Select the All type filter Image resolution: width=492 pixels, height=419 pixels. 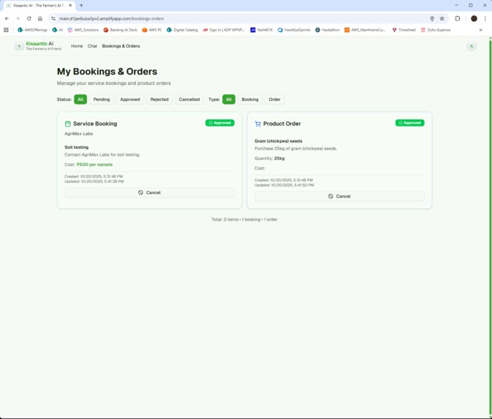click(x=229, y=99)
